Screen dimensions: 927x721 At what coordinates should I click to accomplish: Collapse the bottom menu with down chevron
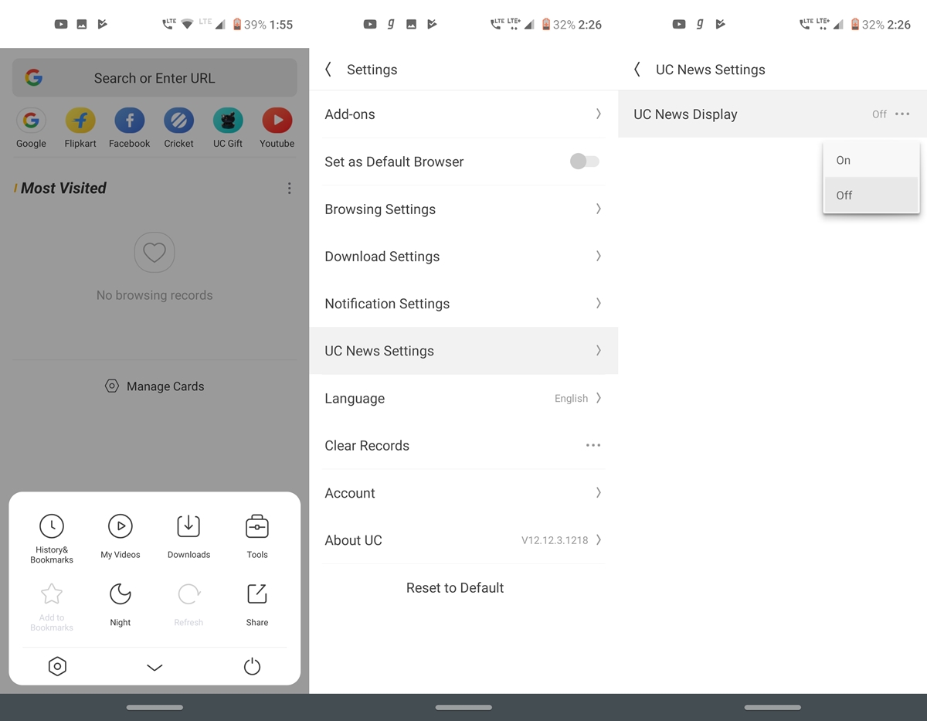[154, 668]
